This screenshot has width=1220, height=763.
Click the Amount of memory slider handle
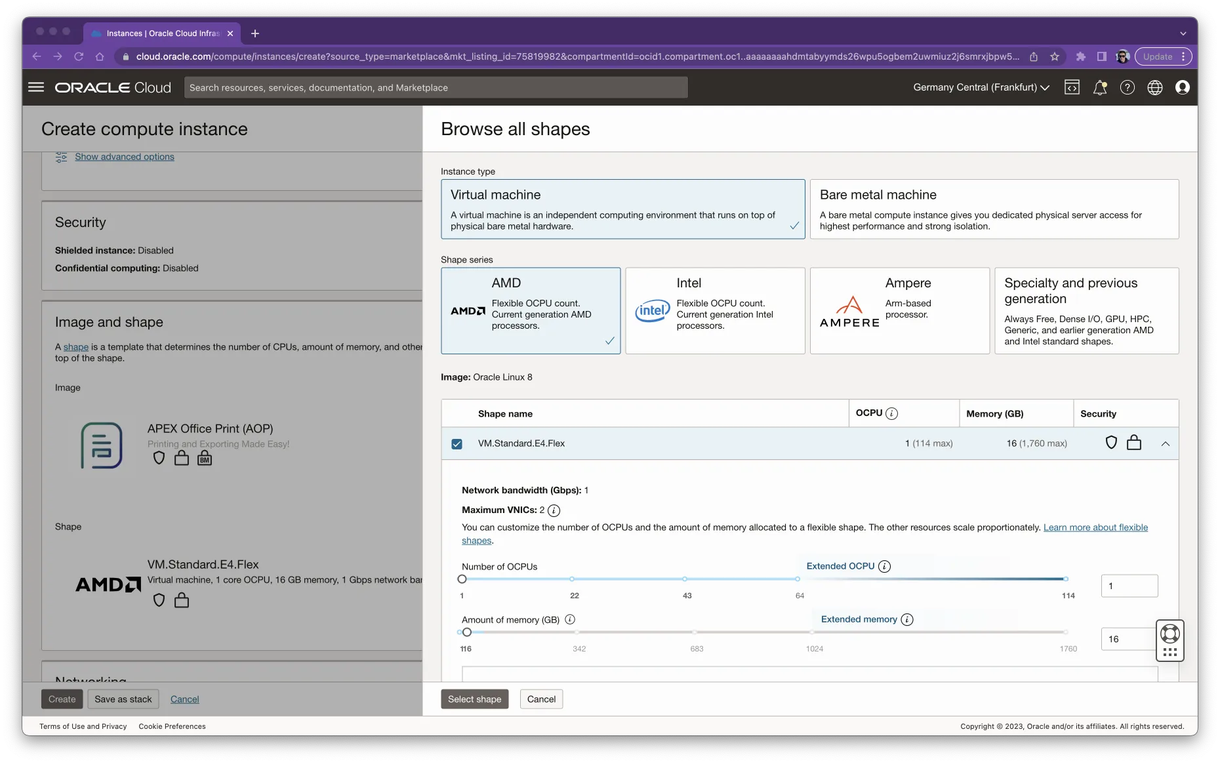click(467, 632)
